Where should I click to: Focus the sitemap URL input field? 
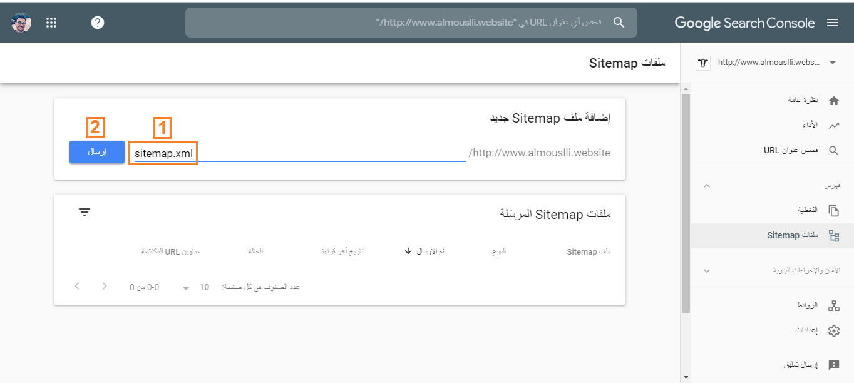pyautogui.click(x=300, y=153)
